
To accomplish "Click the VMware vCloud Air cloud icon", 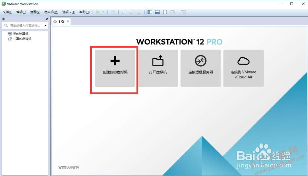I will 243,61.
